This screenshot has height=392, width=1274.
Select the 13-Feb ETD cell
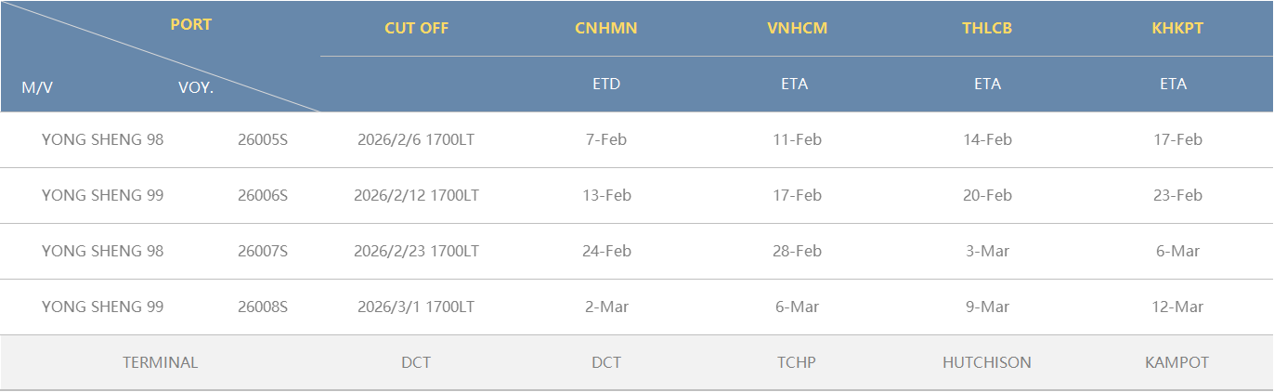[606, 196]
